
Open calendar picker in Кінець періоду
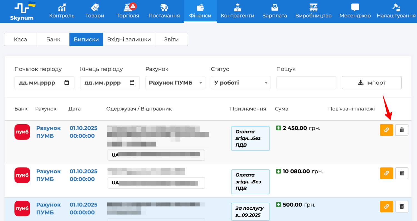click(132, 83)
